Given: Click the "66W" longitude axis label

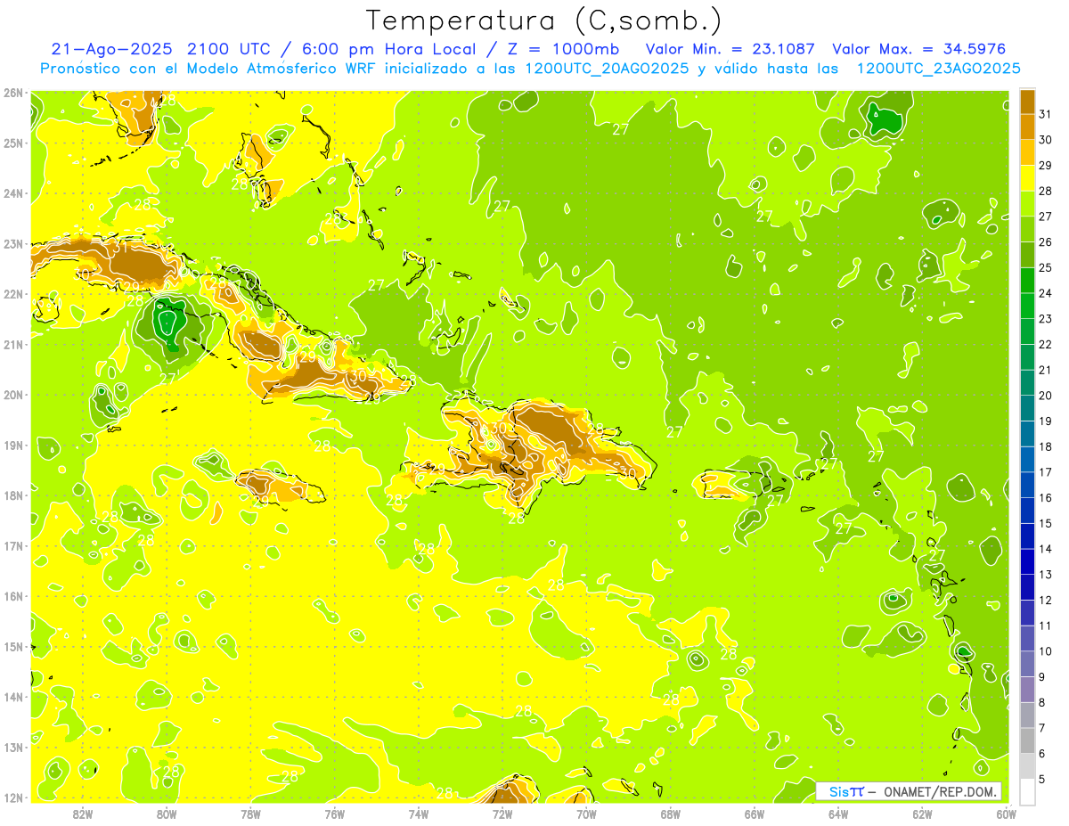Looking at the screenshot, I should 755,814.
